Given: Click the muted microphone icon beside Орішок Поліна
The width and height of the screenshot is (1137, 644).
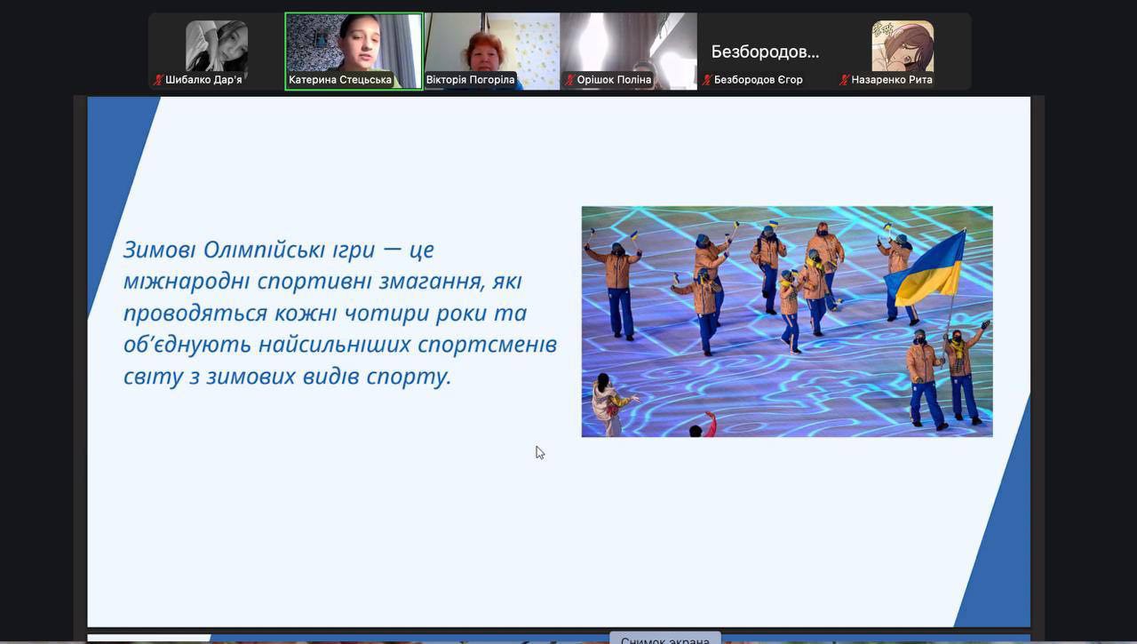Looking at the screenshot, I should coord(570,80).
